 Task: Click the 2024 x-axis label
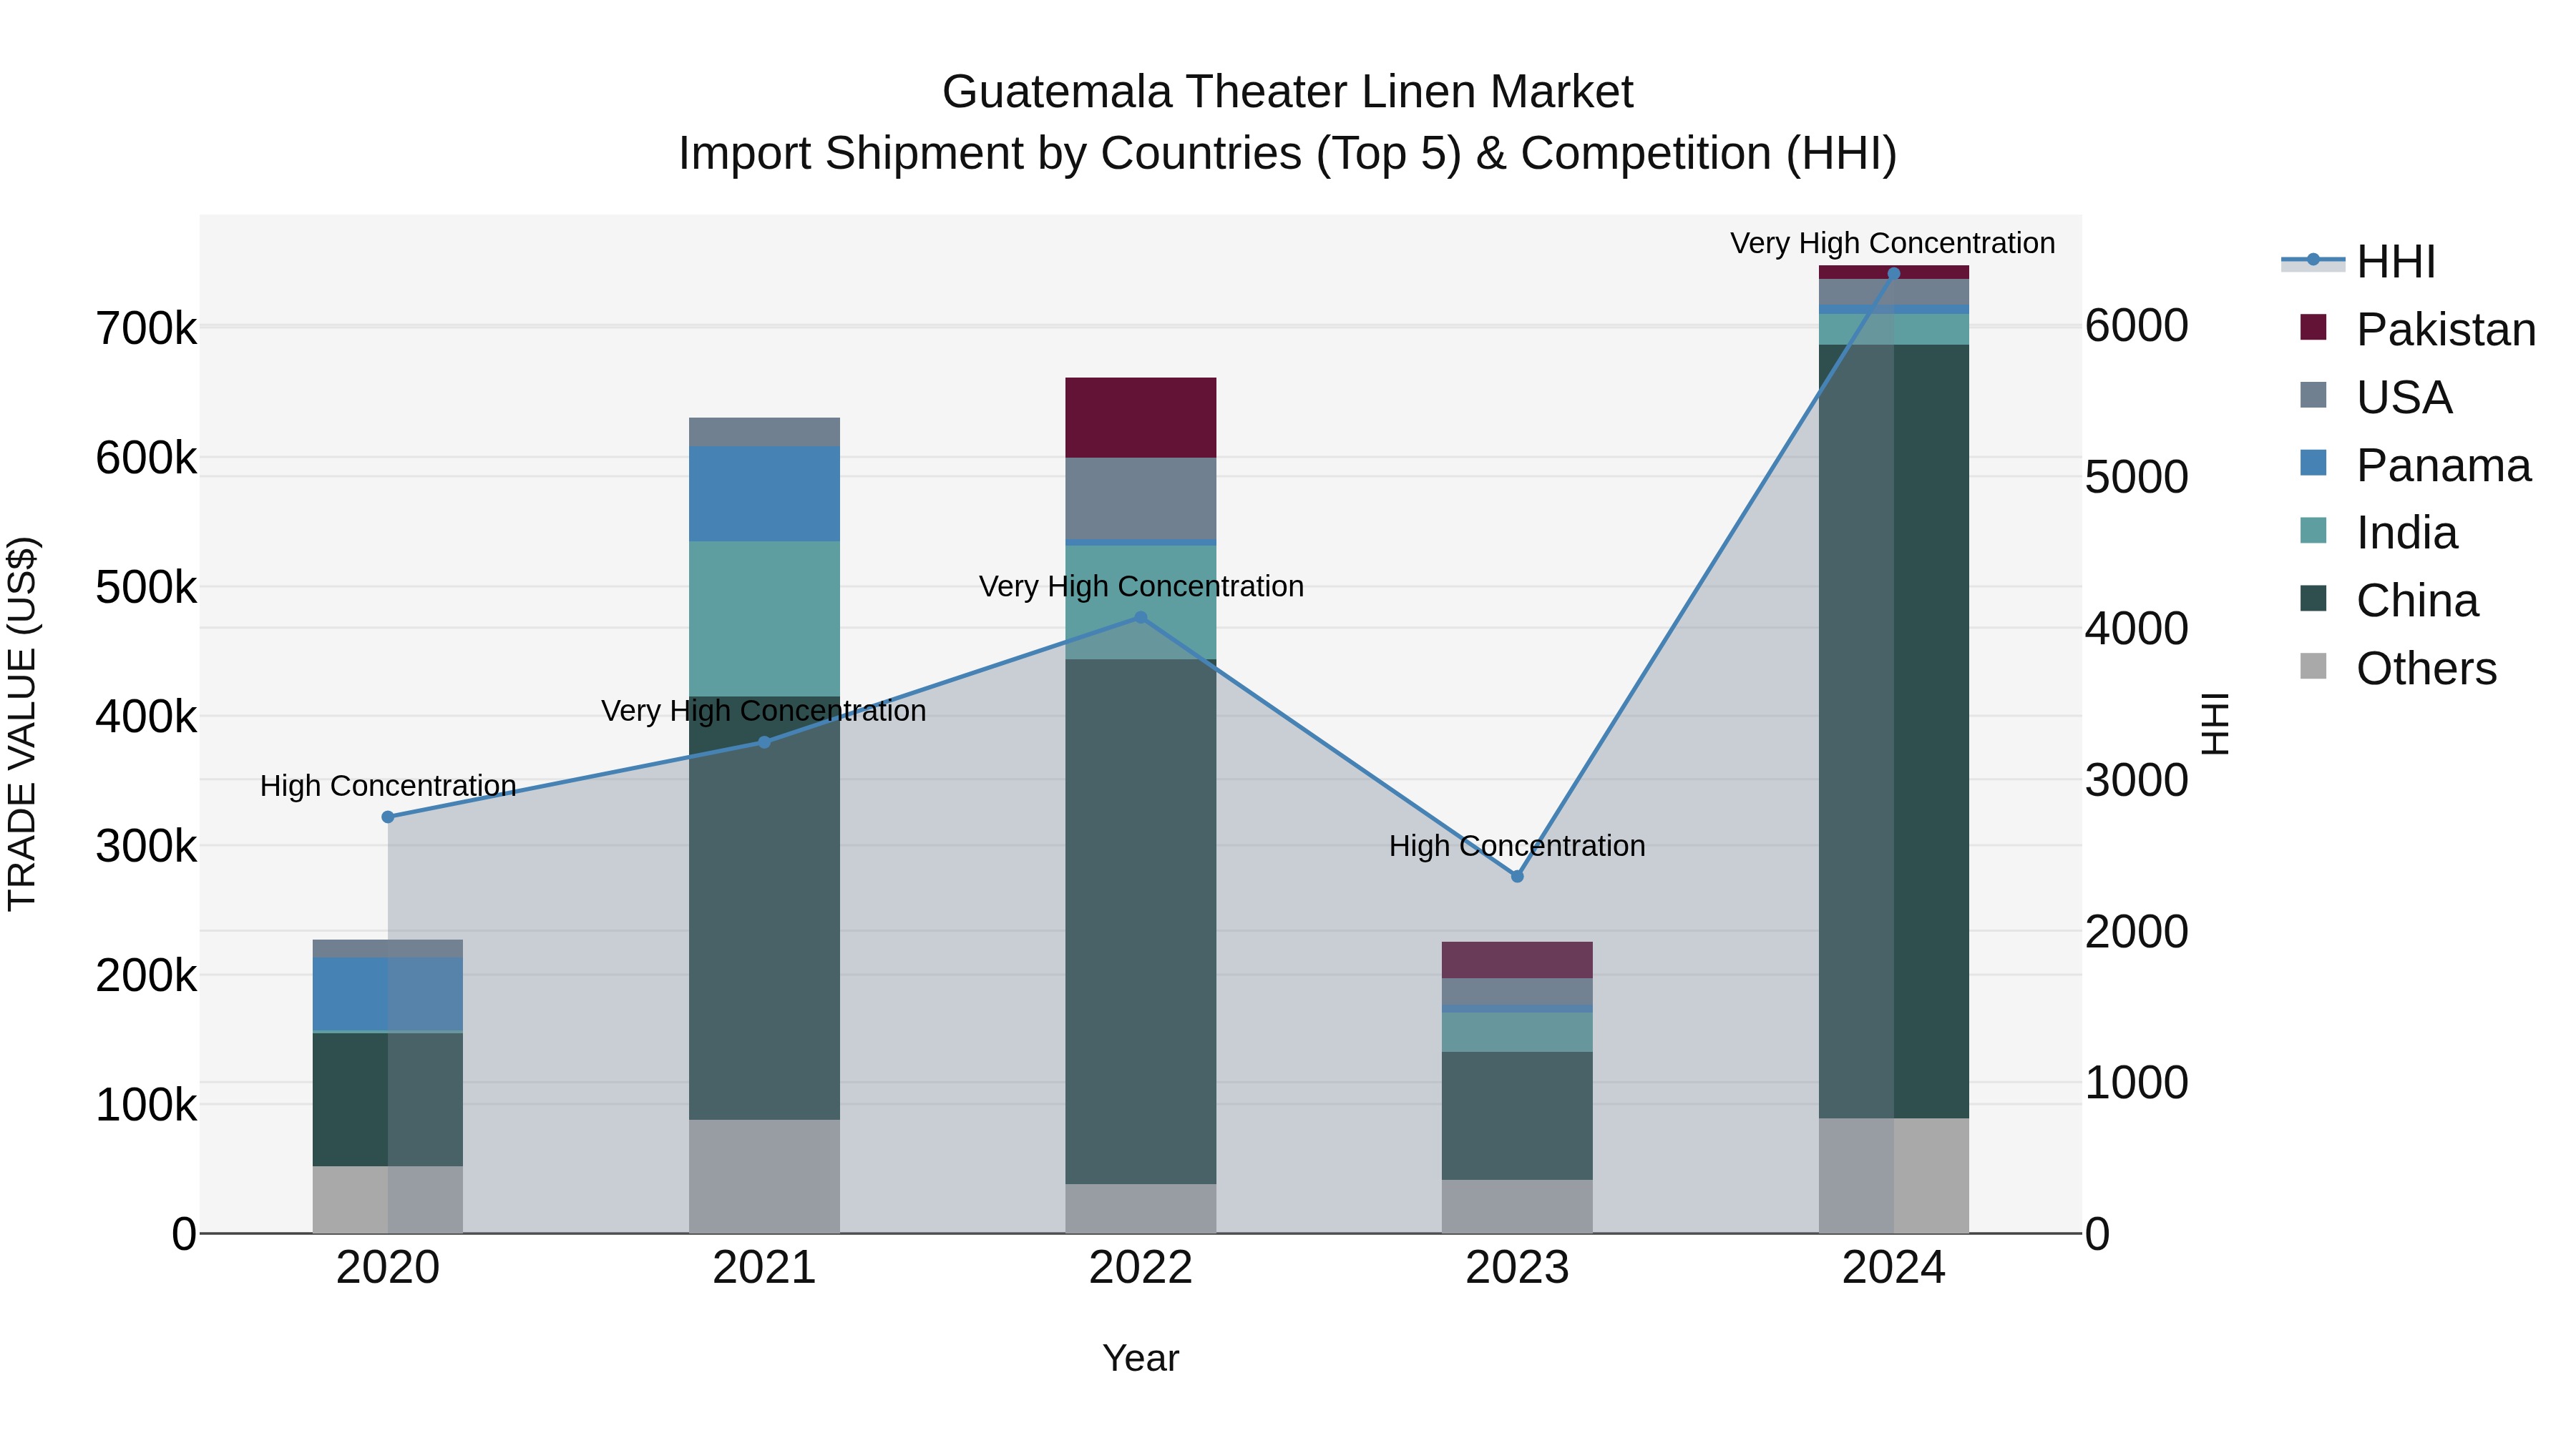point(1893,1268)
